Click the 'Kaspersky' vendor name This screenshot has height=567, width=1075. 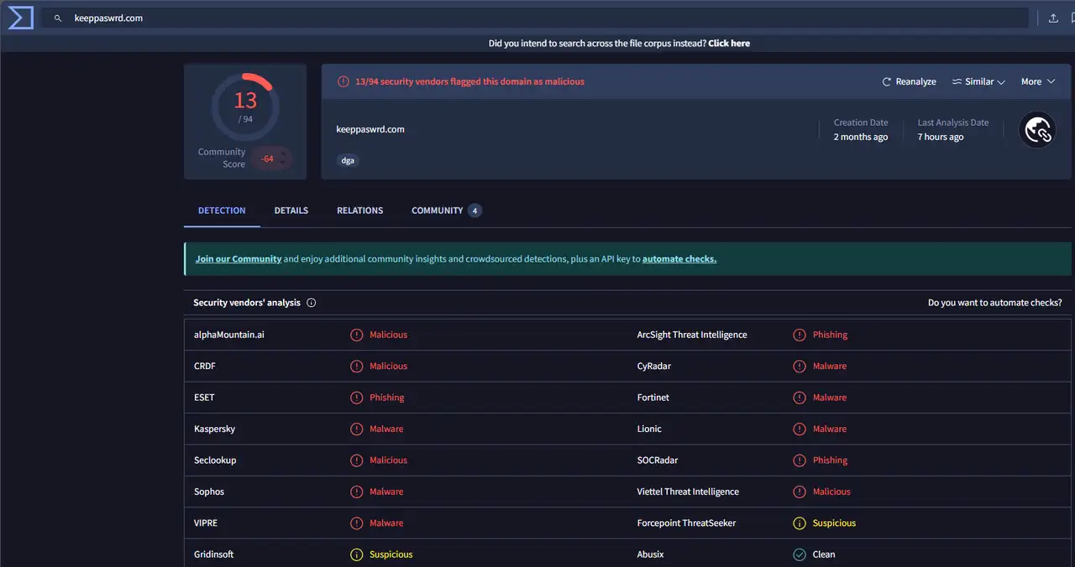point(215,429)
